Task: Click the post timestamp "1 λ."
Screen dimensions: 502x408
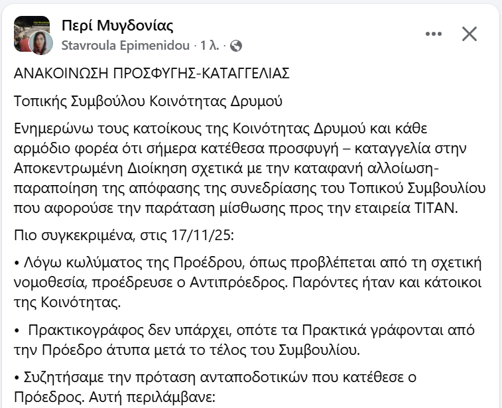Action: pos(209,46)
